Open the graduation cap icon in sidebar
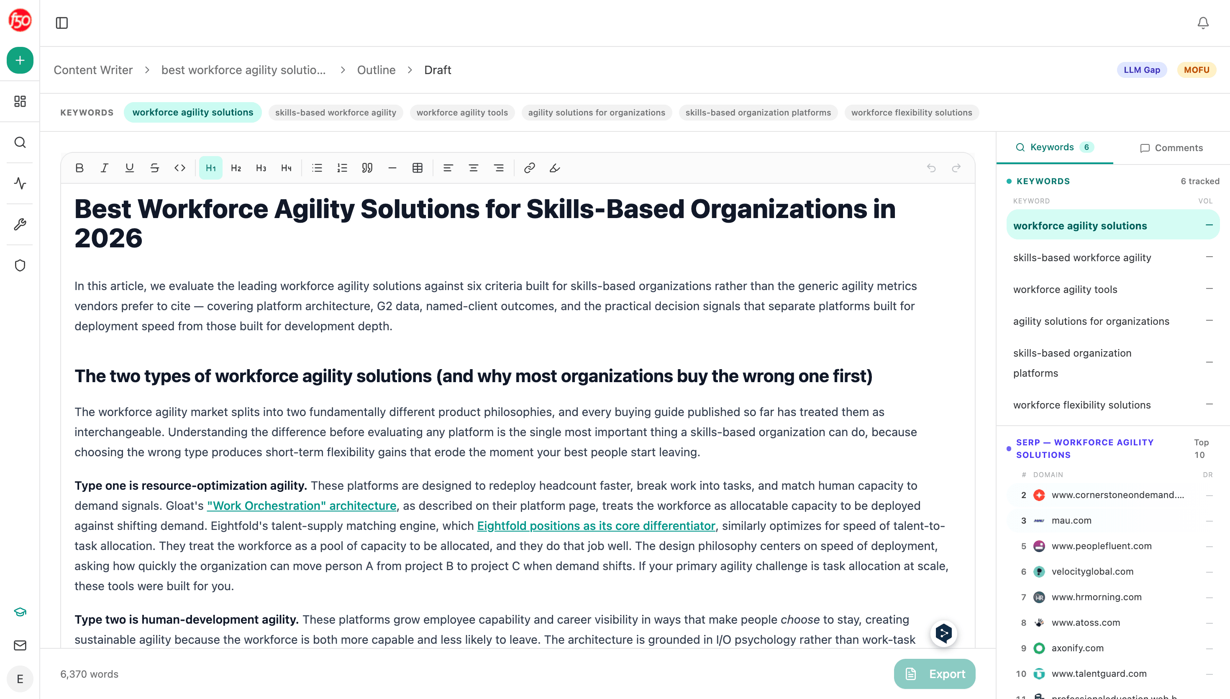Viewport: 1230px width, 699px height. (20, 612)
